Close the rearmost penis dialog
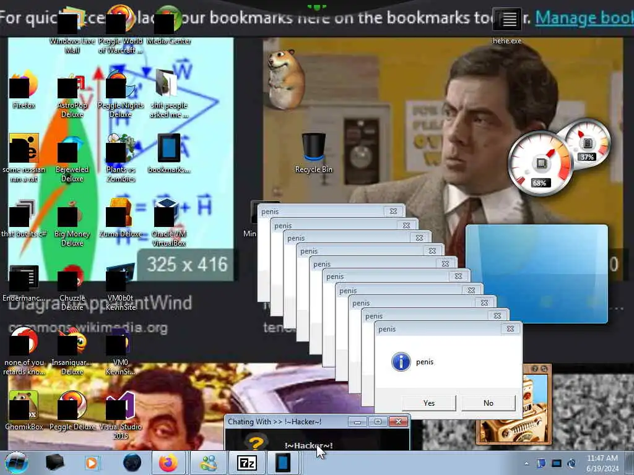The height and width of the screenshot is (475, 634). (x=393, y=212)
